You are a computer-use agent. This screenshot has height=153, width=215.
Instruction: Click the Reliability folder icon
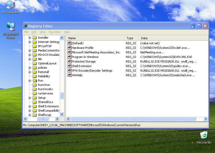[x=35, y=76]
